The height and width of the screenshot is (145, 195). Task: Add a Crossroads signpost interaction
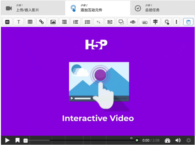click(155, 22)
